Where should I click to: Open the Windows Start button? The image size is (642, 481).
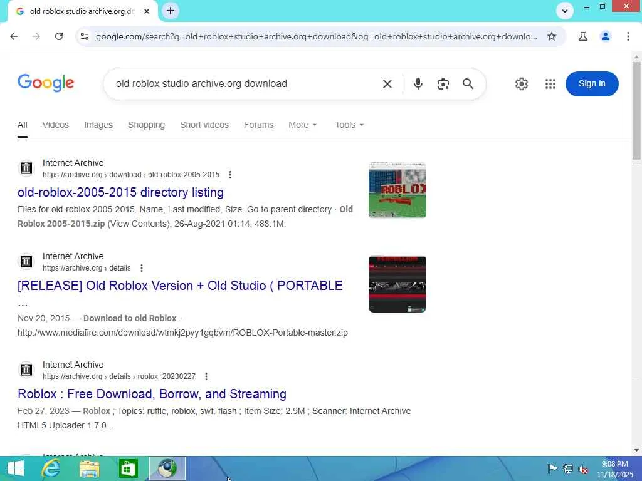click(16, 468)
